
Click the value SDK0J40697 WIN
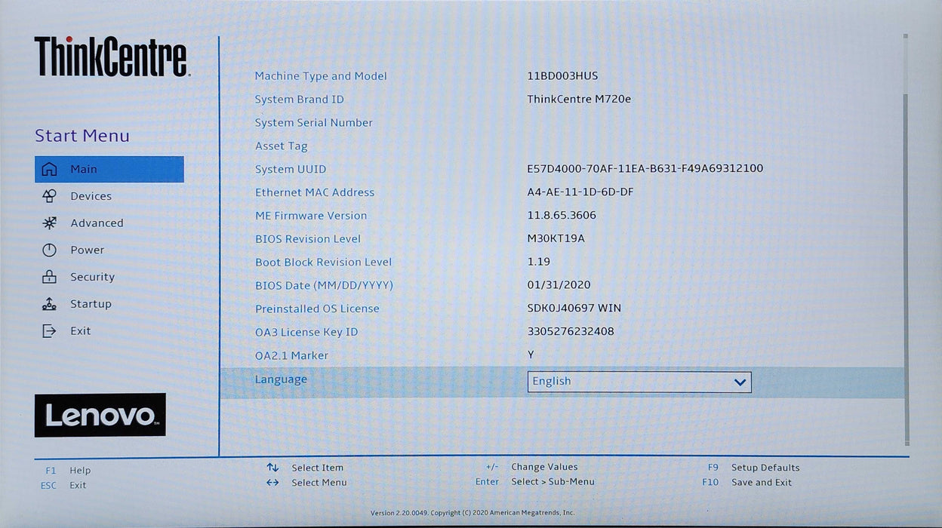[574, 309]
